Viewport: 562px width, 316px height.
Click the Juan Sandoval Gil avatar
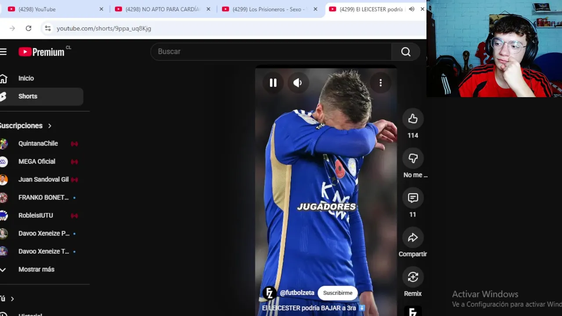coord(4,180)
